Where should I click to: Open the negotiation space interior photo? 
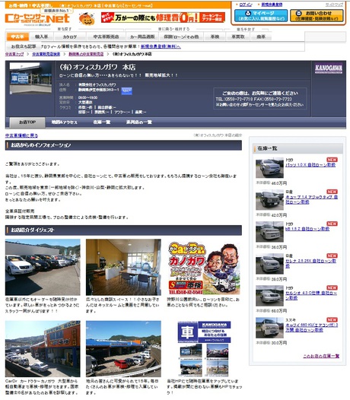pos(123,267)
